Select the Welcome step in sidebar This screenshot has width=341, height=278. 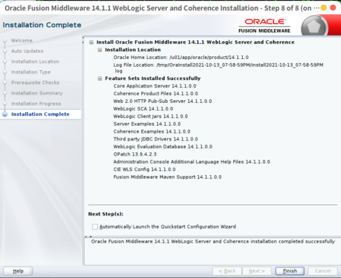tap(22, 40)
